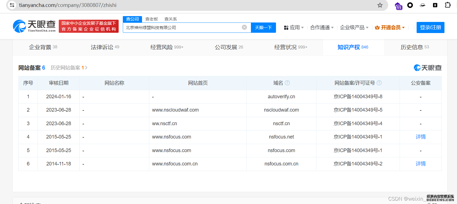This screenshot has width=457, height=204.
Task: Select the 查老板 search tab
Action: pos(151,19)
